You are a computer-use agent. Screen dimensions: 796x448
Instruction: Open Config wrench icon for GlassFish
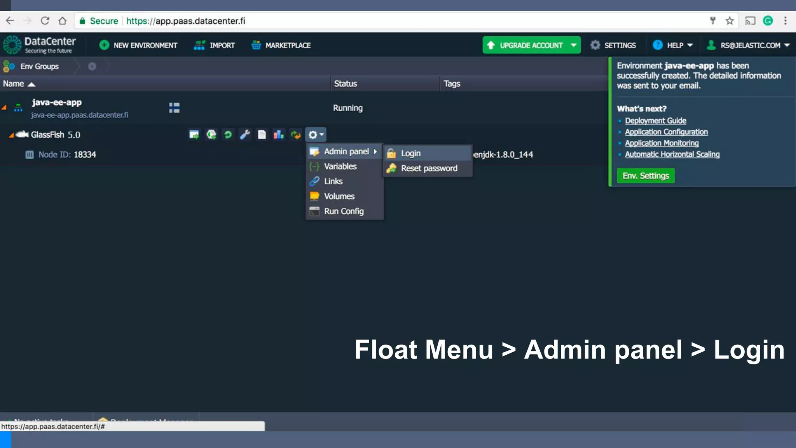245,135
